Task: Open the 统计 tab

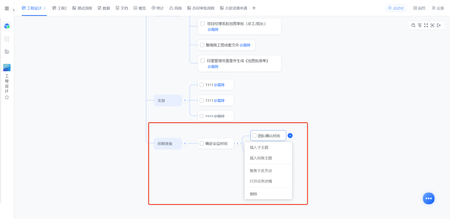Action: (x=157, y=8)
